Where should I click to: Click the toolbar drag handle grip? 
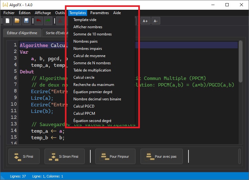pyautogui.click(x=2, y=21)
